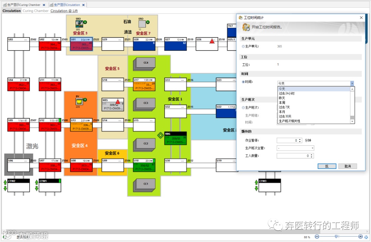Select the RBG green station box

pyautogui.click(x=176, y=138)
